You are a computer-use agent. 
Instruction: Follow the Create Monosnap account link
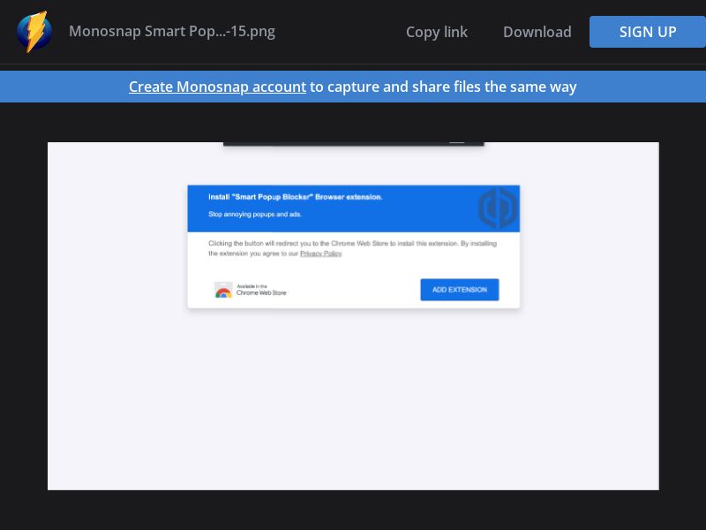217,86
